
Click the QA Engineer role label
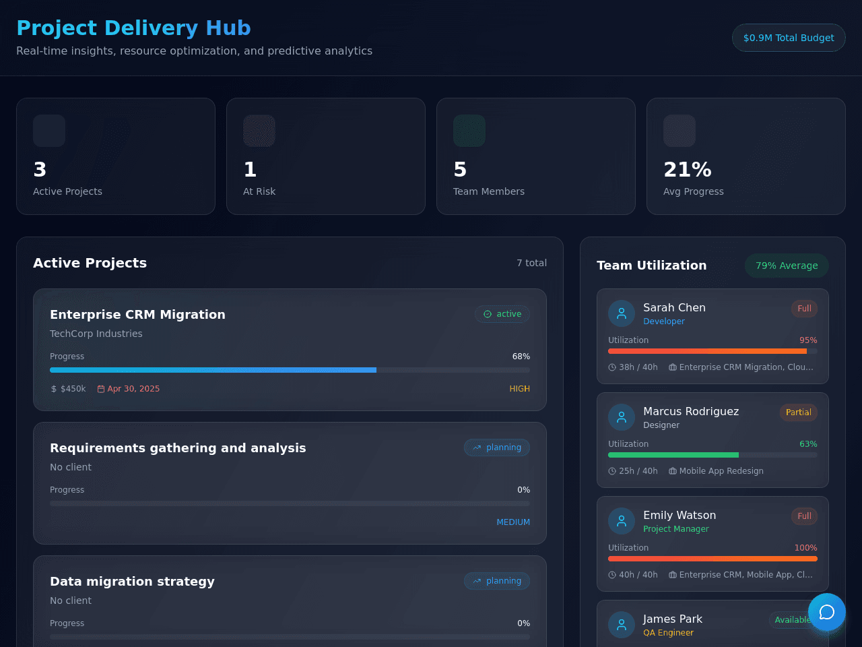(x=668, y=633)
